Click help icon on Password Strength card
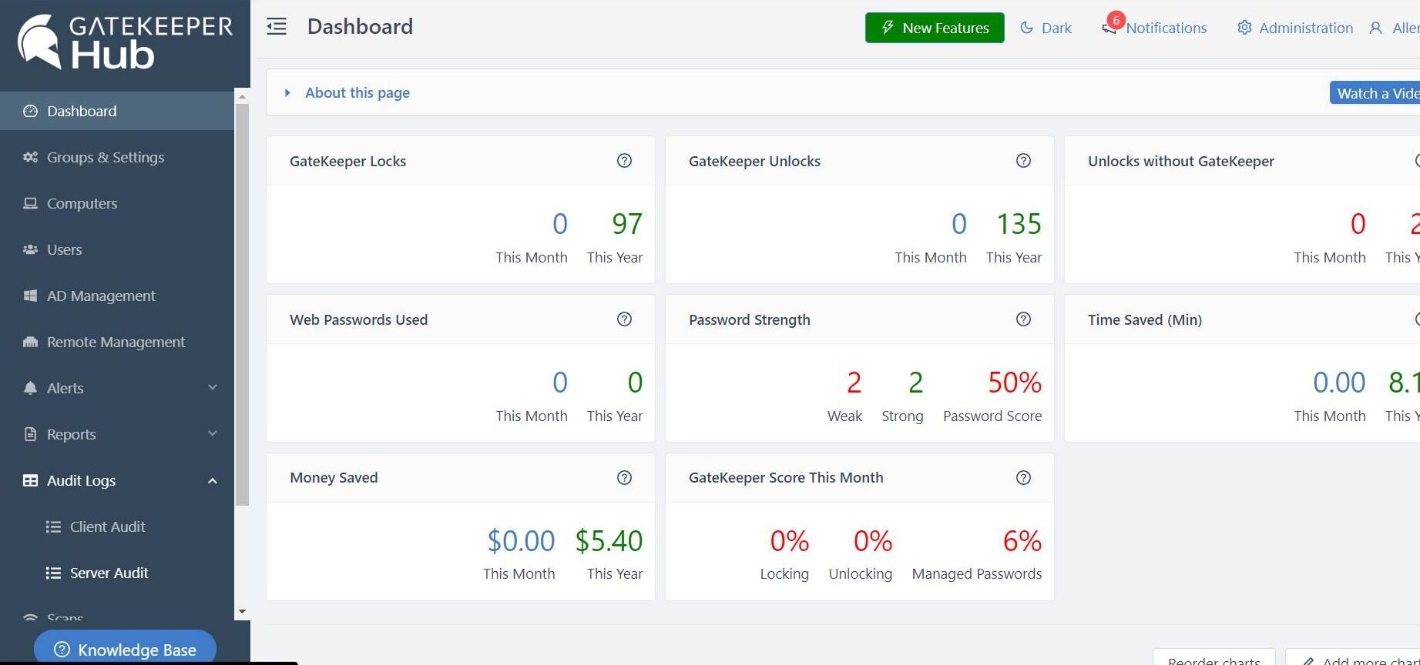 [x=1023, y=319]
